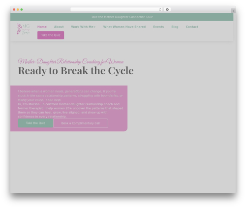Open Take the Mother Daughter Connection Quiz banner
This screenshot has height=208, width=246.
pyautogui.click(x=122, y=17)
